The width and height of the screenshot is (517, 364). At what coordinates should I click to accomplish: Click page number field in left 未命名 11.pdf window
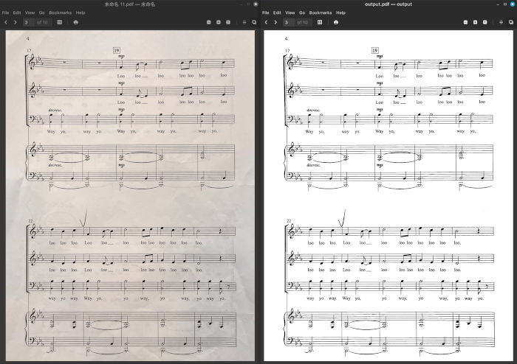click(28, 22)
